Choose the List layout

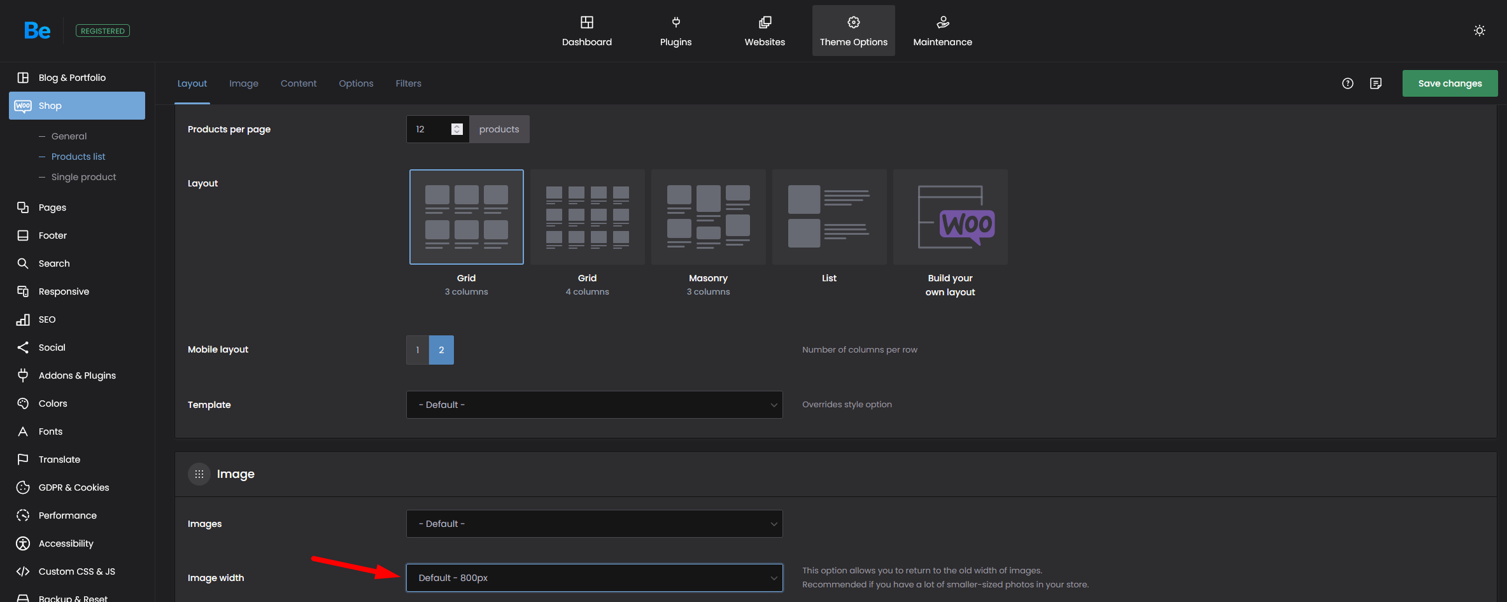click(829, 217)
